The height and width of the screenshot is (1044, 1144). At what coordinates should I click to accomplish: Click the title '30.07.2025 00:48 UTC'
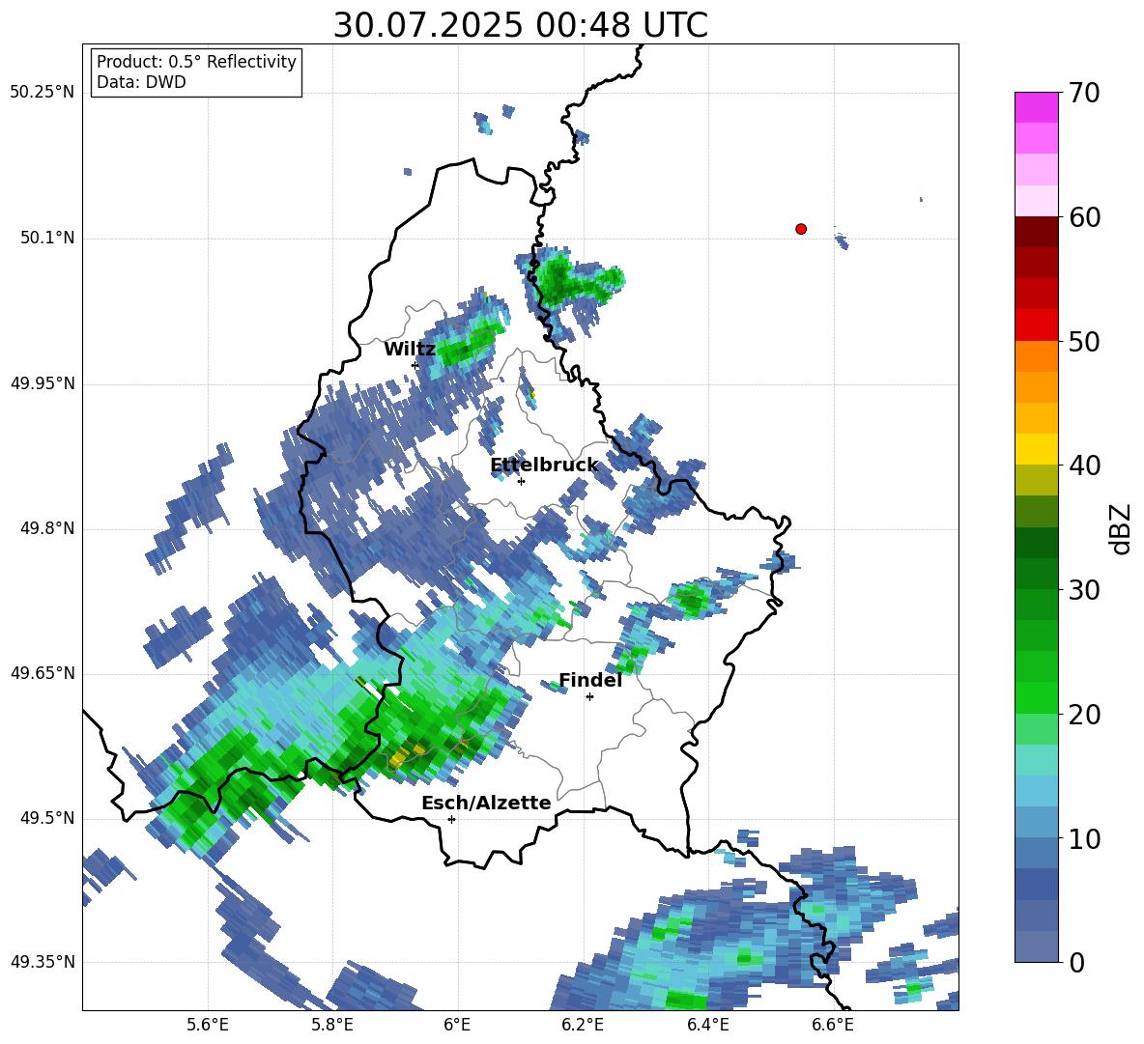point(520,25)
